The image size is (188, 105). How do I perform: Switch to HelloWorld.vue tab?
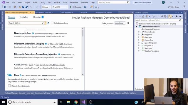(x=67, y=12)
